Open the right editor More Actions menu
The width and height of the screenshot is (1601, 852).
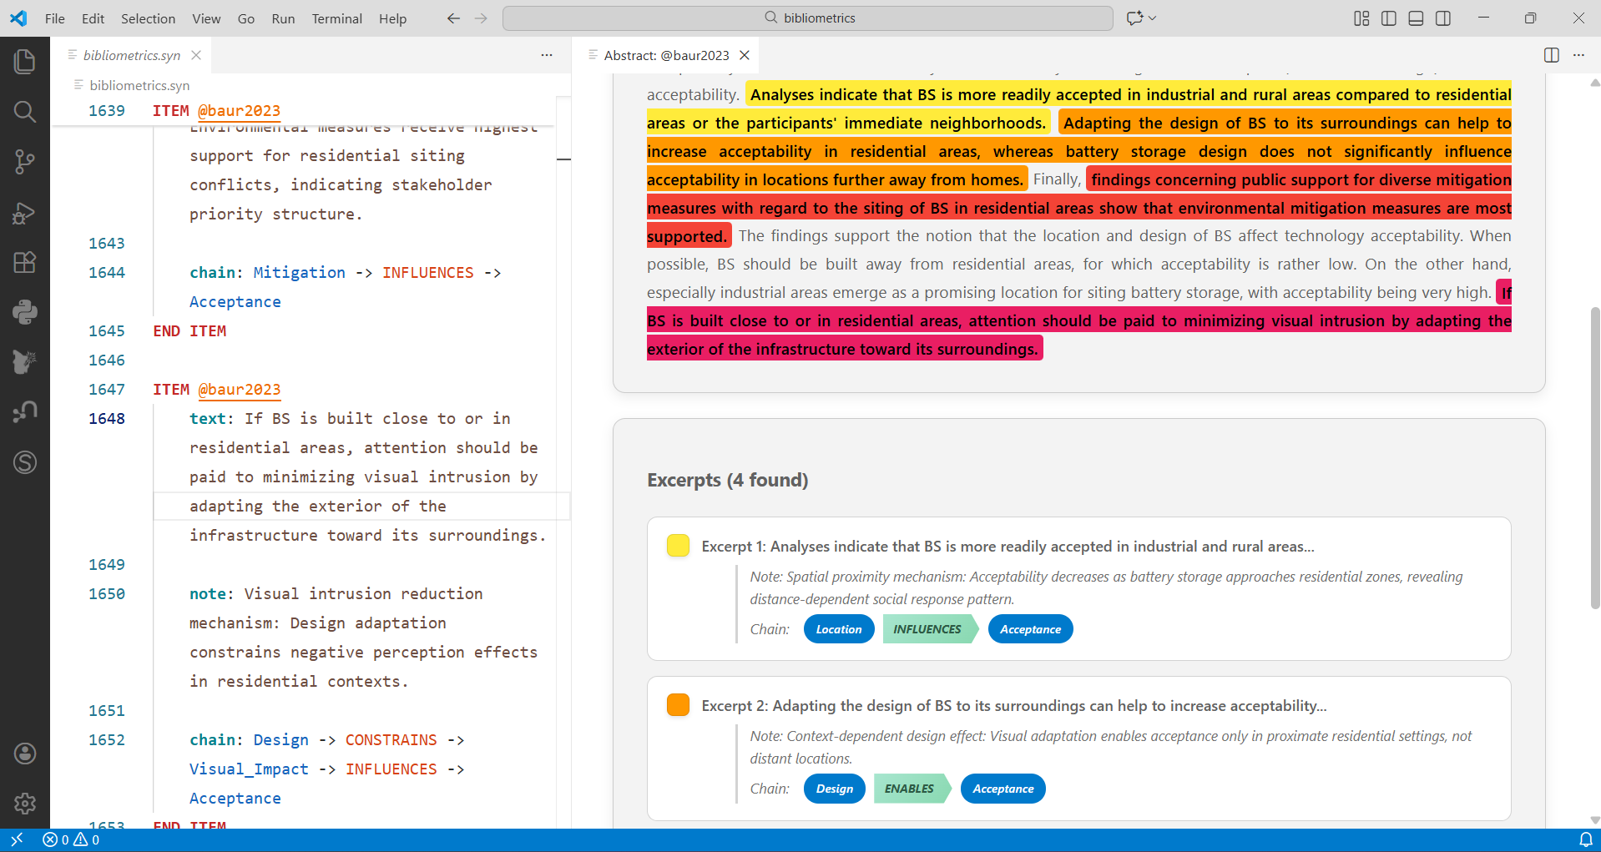click(1578, 55)
